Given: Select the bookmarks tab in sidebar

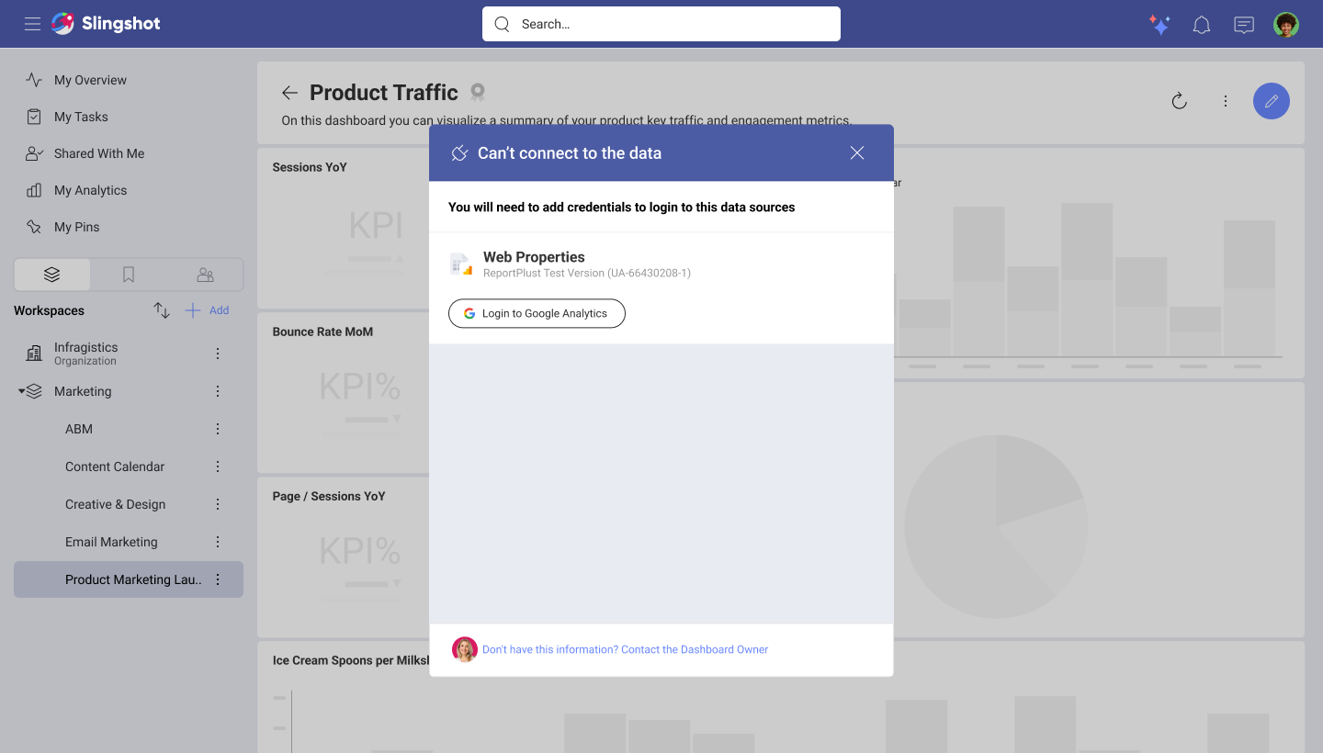Looking at the screenshot, I should coord(129,275).
